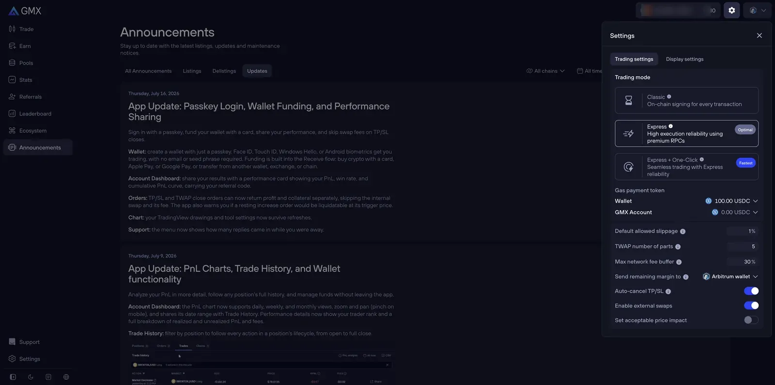Show info for Auto-cancel TP/SL
775x385 pixels.
pyautogui.click(x=668, y=292)
